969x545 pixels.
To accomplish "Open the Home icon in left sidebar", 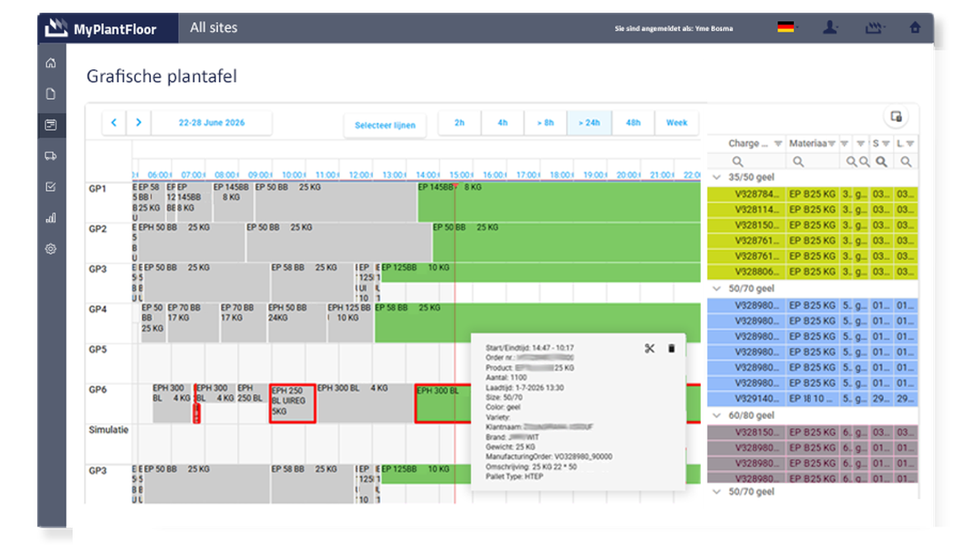I will [x=51, y=63].
